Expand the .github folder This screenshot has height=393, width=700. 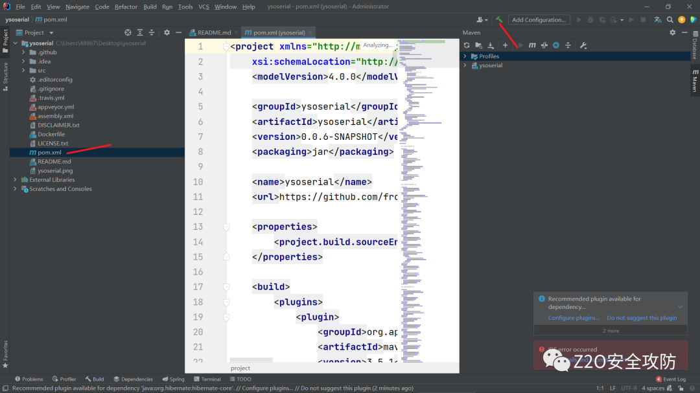point(23,52)
